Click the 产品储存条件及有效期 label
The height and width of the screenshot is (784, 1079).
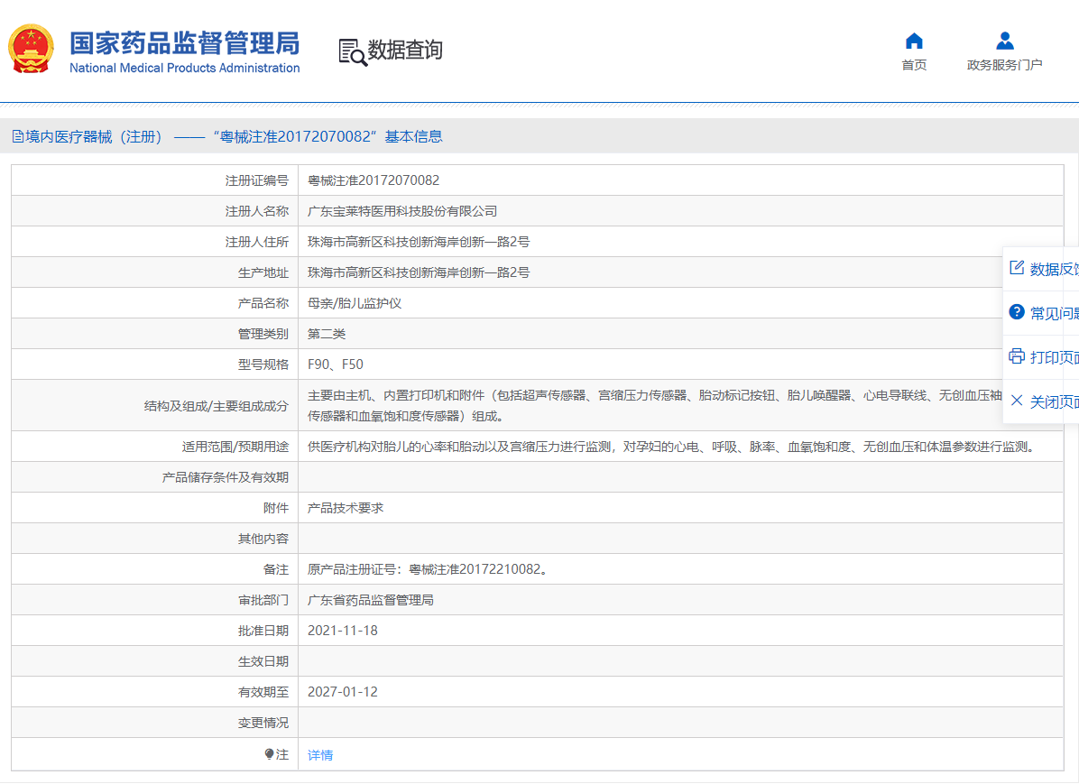pyautogui.click(x=225, y=477)
